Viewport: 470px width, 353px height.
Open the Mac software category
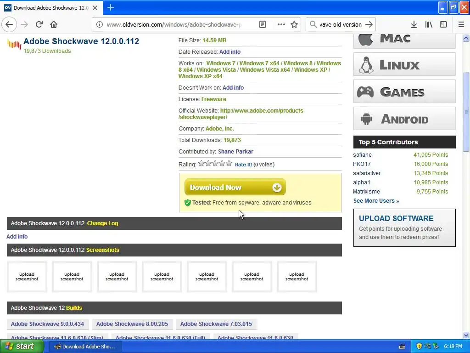(404, 40)
